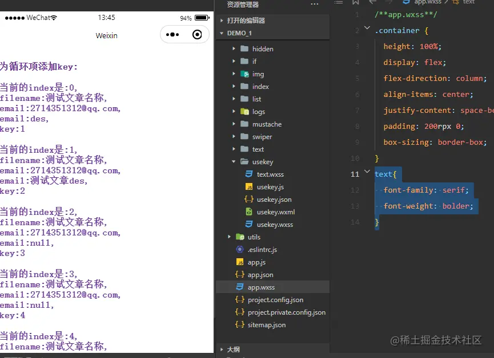Close mini program via circle target button
494x358 pixels.
[197, 34]
